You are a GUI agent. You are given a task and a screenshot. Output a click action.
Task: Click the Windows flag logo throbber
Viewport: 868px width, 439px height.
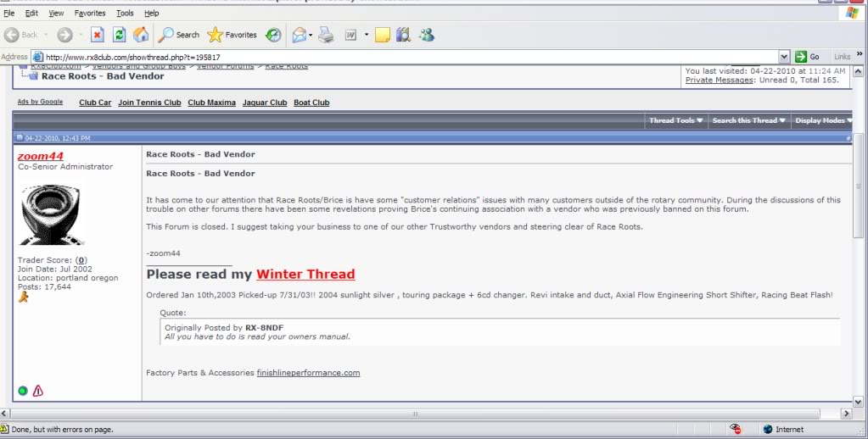(853, 13)
